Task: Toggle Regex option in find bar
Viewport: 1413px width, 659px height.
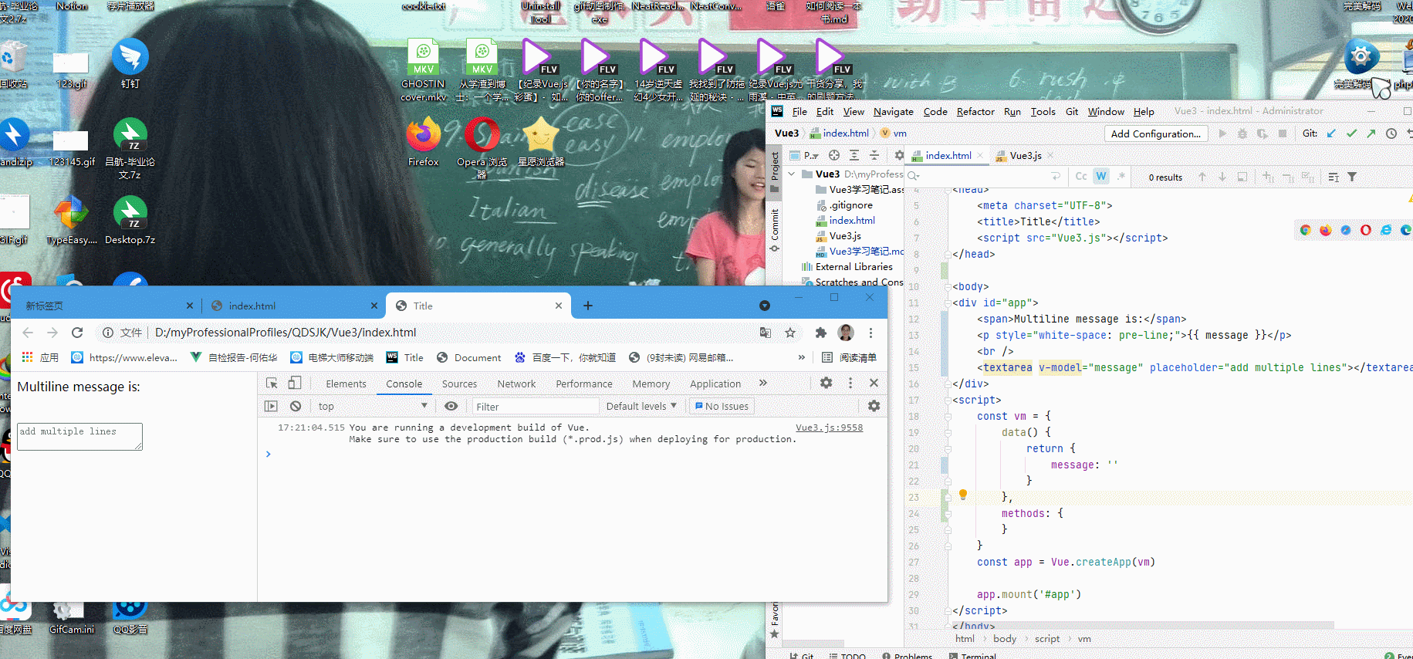Action: (x=1121, y=177)
